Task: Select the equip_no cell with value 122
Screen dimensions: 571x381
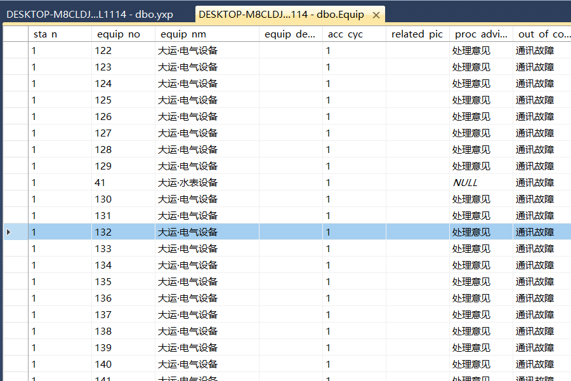Action: [123, 51]
